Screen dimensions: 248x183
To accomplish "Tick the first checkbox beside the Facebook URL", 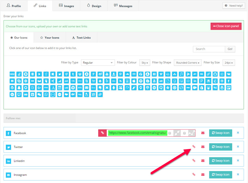I will pyautogui.click(x=170, y=133).
